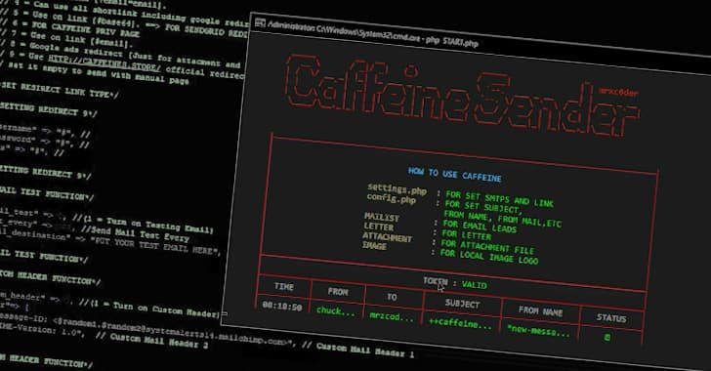
Task: Select the settings.php entry
Action: pyautogui.click(x=397, y=189)
